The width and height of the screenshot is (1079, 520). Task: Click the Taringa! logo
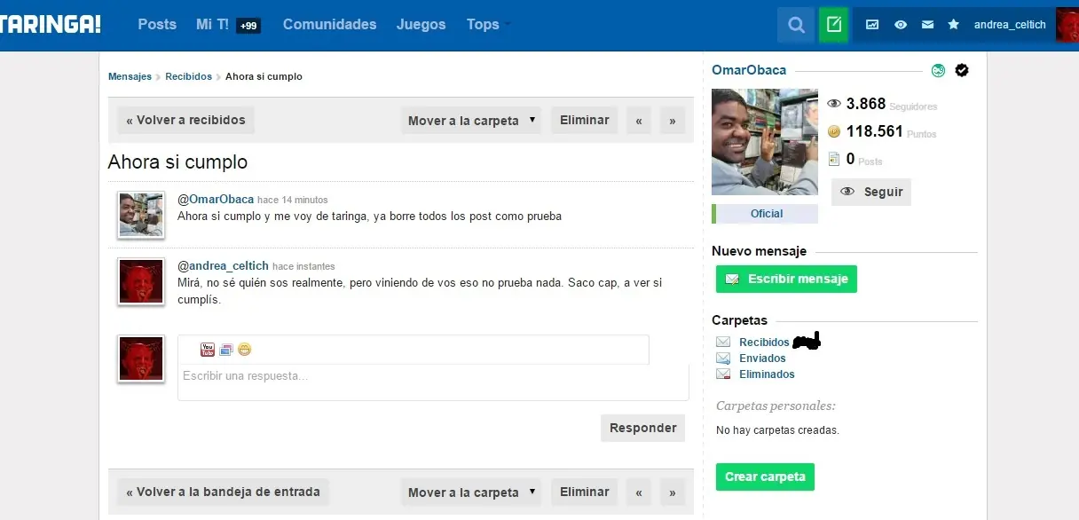click(x=51, y=24)
